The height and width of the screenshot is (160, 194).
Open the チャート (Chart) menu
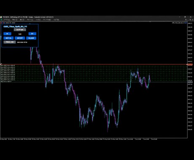pos(30,20)
